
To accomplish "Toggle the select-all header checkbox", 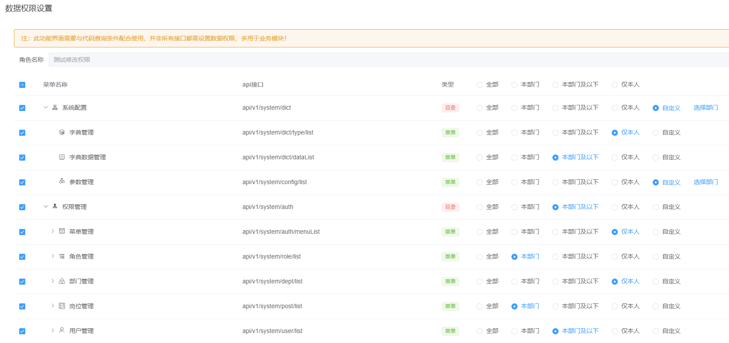I will pos(22,85).
